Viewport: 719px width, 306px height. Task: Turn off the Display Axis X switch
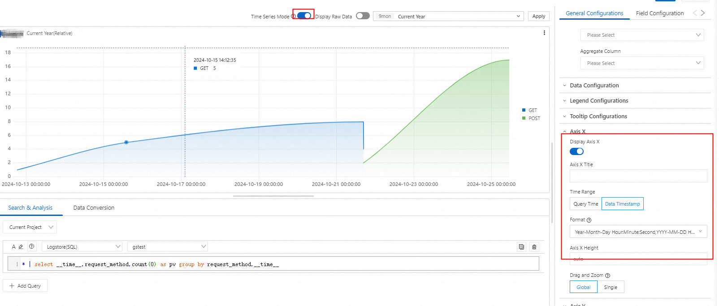(x=576, y=151)
